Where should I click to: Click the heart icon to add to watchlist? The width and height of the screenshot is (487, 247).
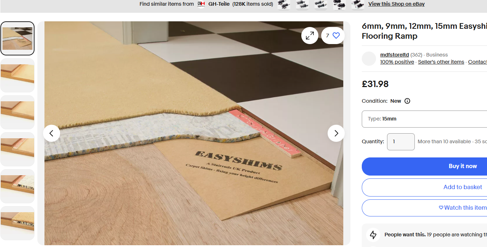tap(336, 36)
